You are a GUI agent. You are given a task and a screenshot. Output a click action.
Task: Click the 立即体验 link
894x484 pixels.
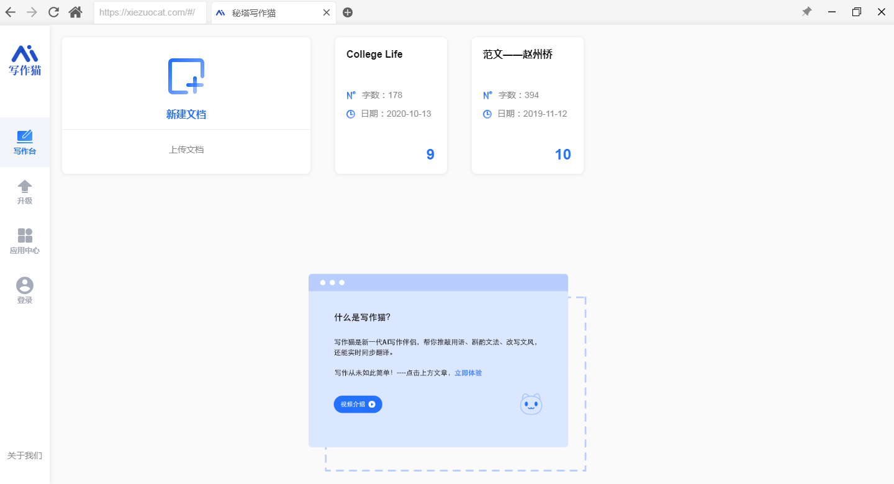[x=467, y=372]
